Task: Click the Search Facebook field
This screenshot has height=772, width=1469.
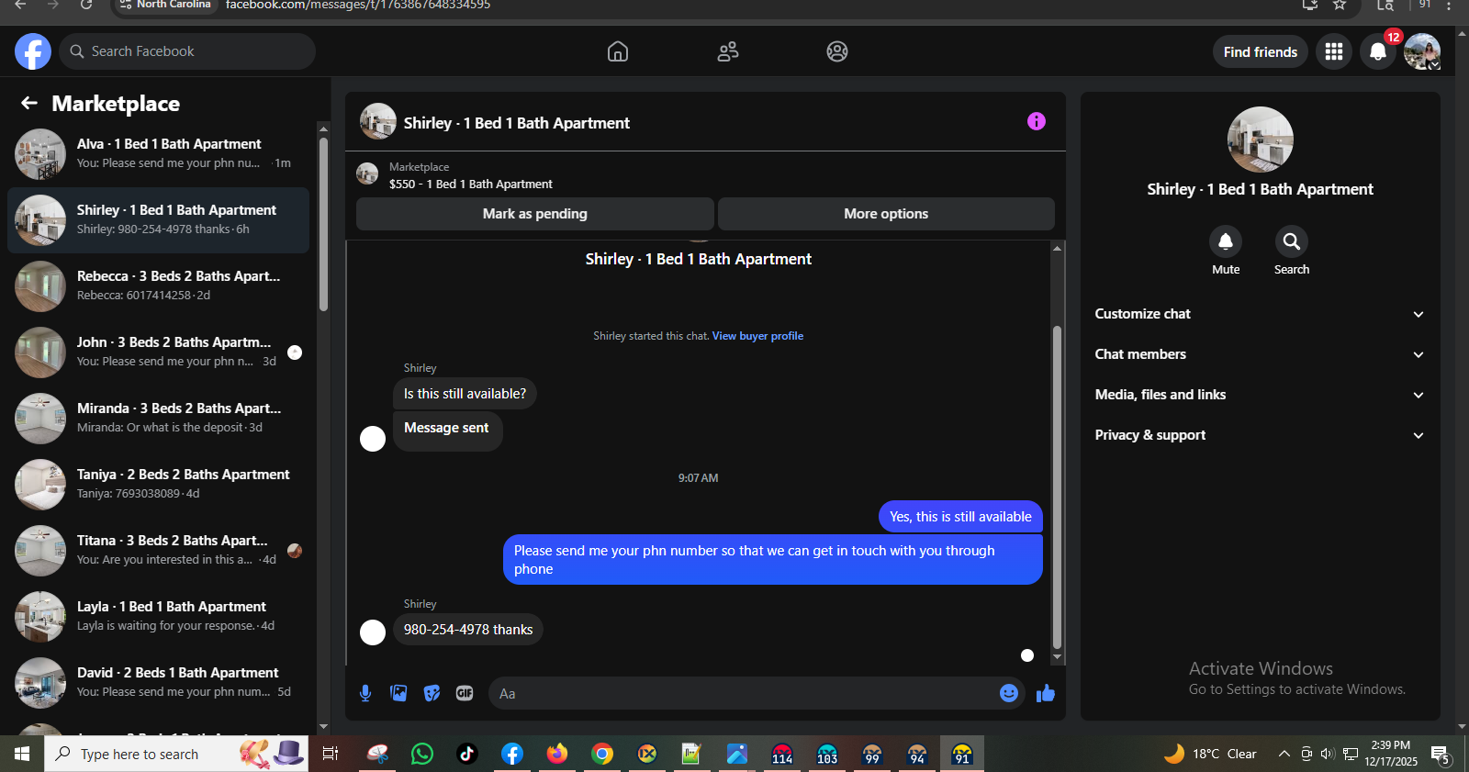Action: (187, 51)
